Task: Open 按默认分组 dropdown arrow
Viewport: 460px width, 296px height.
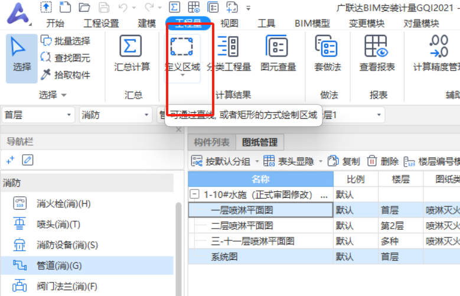Action: click(x=257, y=161)
